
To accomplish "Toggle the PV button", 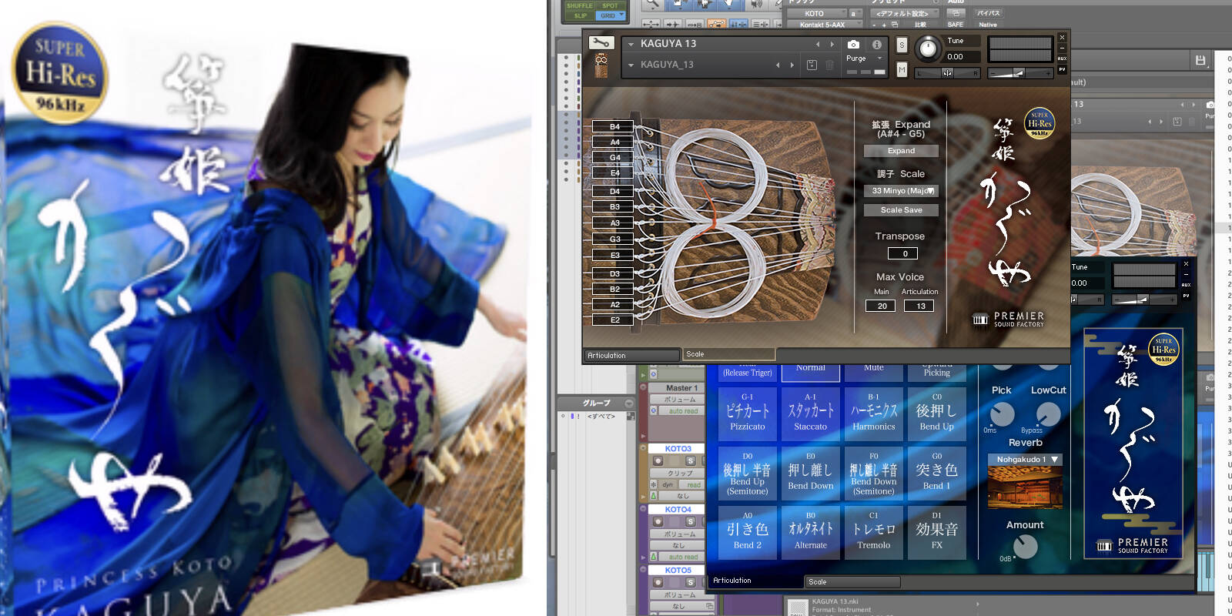I will [x=1062, y=69].
